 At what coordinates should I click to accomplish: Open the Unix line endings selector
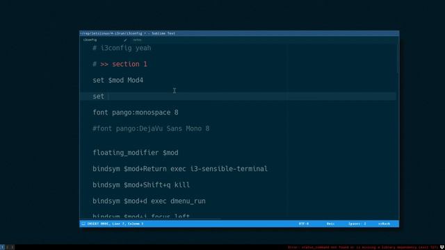coord(330,224)
